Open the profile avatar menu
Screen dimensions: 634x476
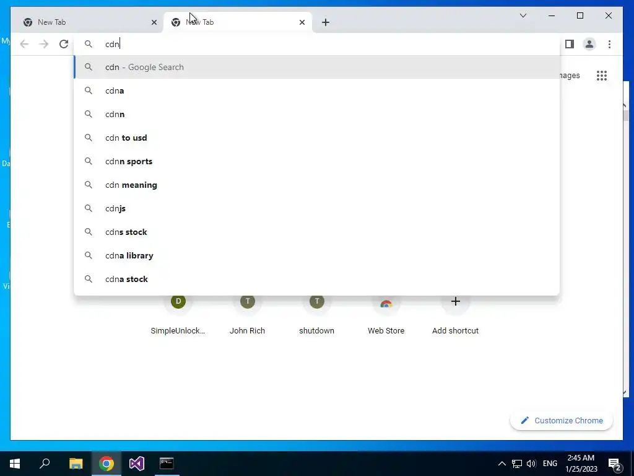point(589,44)
